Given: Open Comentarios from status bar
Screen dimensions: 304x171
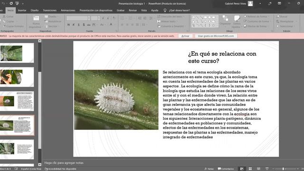Looking at the screenshot, I should tap(226, 169).
